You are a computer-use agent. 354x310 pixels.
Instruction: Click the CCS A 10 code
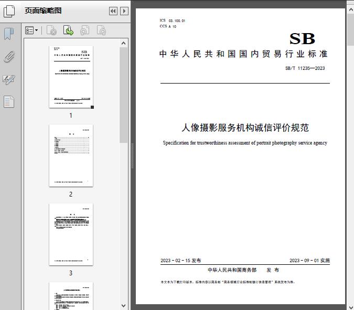(168, 26)
